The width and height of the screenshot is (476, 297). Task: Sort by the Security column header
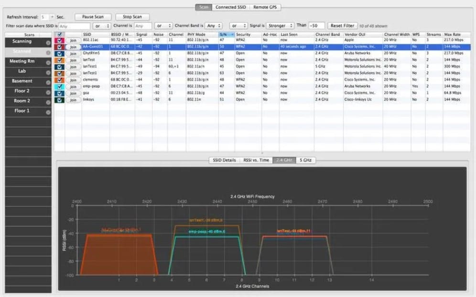(248, 34)
